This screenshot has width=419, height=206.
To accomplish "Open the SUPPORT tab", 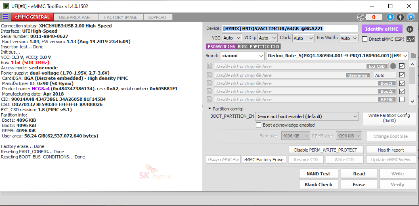I will coord(158,17).
